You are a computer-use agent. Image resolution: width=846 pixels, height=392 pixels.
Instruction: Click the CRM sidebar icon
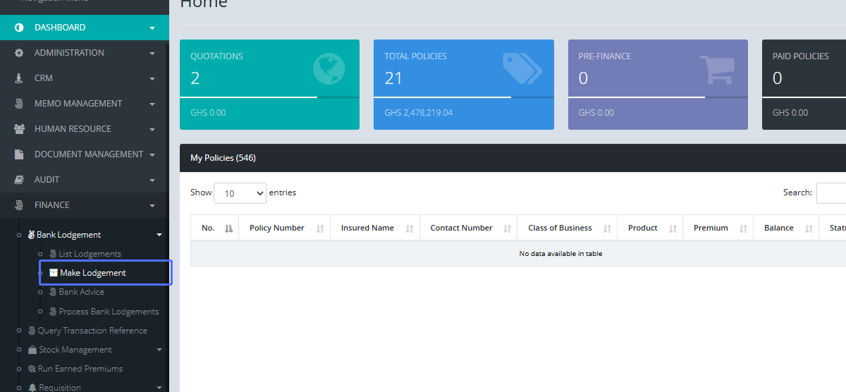pyautogui.click(x=19, y=78)
